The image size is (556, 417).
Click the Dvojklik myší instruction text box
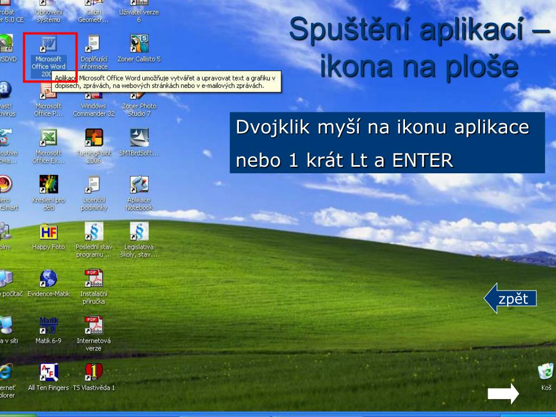(x=387, y=143)
